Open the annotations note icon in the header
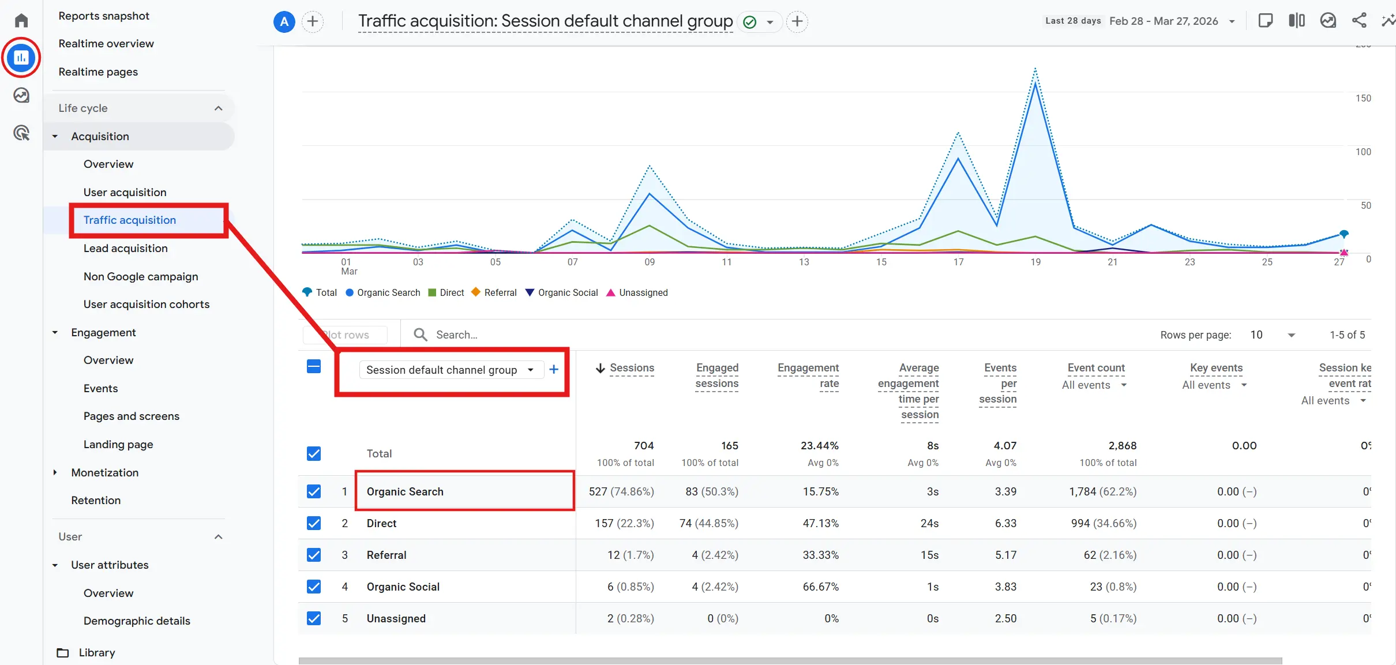Image resolution: width=1396 pixels, height=665 pixels. coord(1265,21)
